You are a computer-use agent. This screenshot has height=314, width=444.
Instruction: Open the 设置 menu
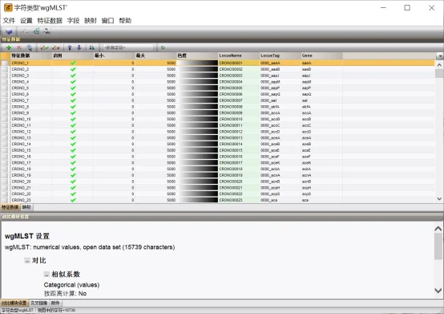click(x=26, y=21)
